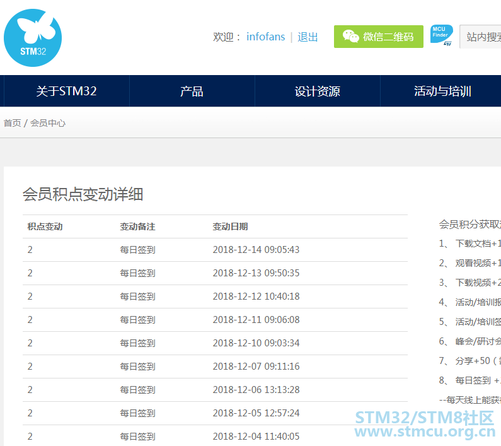Select date 2018-12-12 10:40:18
The width and height of the screenshot is (501, 446).
(256, 296)
